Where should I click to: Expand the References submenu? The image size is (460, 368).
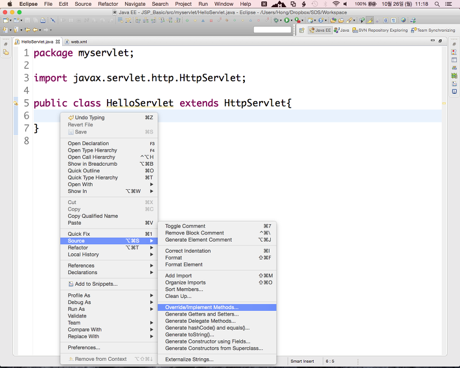109,265
